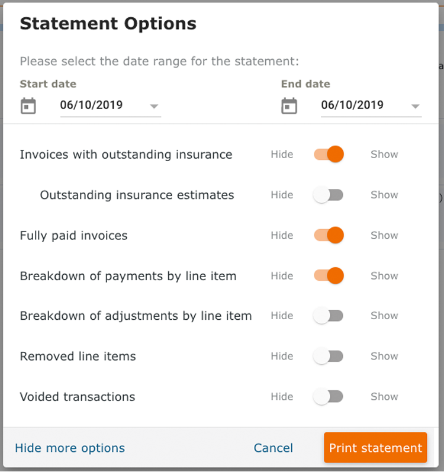This screenshot has width=444, height=472.
Task: Click the Cancel link
Action: (x=273, y=448)
